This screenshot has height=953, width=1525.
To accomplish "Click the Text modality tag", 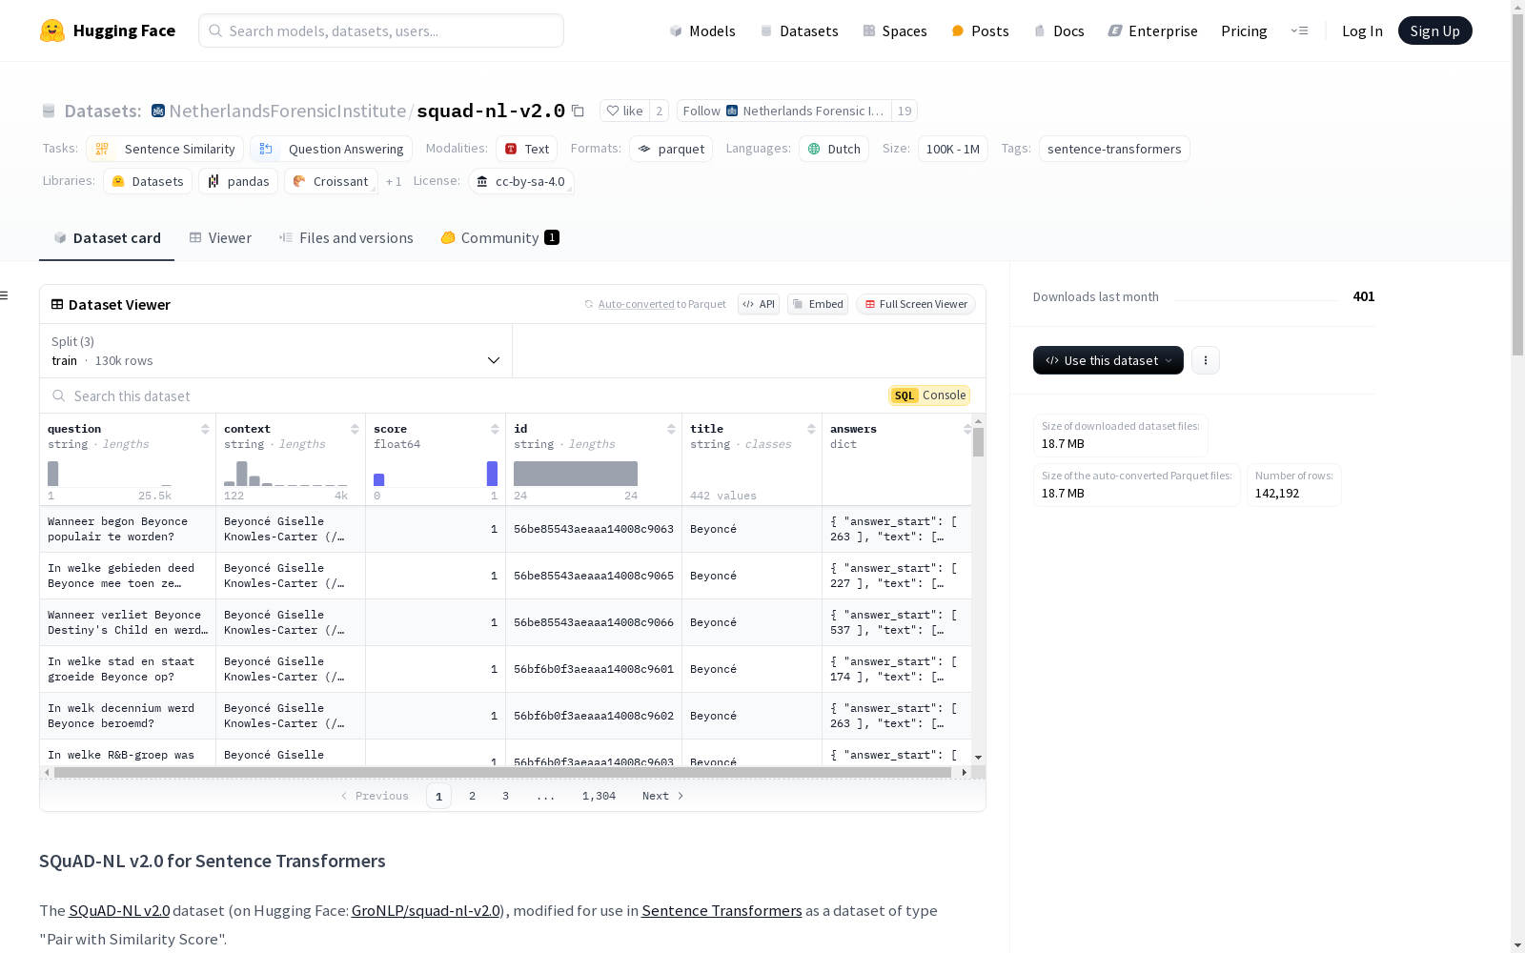I will [x=526, y=149].
